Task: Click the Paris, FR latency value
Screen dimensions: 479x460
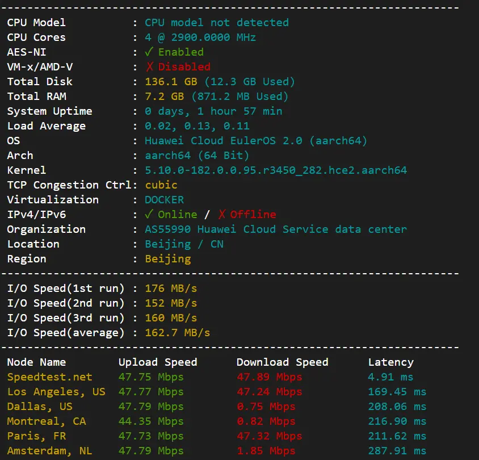Action: pyautogui.click(x=397, y=436)
